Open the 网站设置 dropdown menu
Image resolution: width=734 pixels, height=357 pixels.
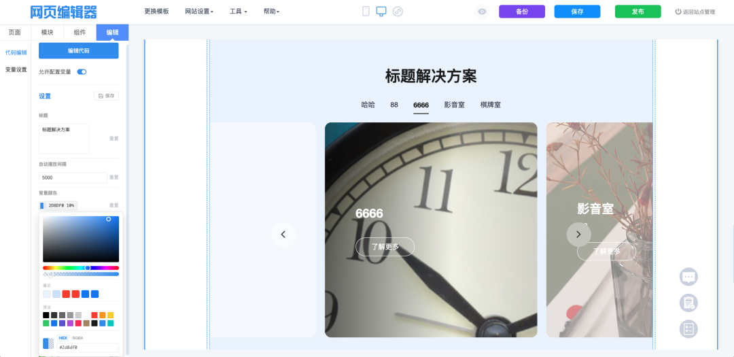pyautogui.click(x=199, y=12)
